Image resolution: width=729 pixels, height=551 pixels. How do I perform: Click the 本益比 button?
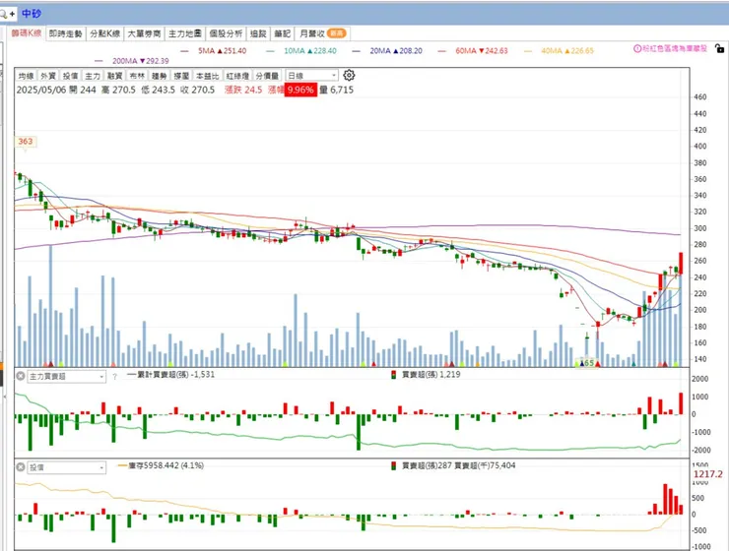click(207, 76)
